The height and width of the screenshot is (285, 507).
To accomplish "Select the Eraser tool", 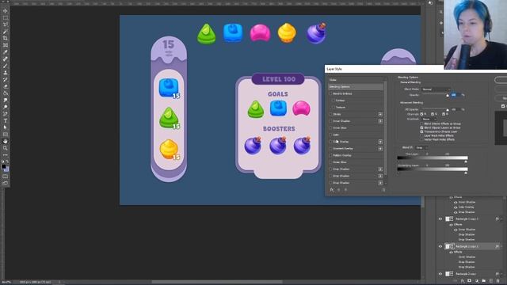I will coord(6,86).
